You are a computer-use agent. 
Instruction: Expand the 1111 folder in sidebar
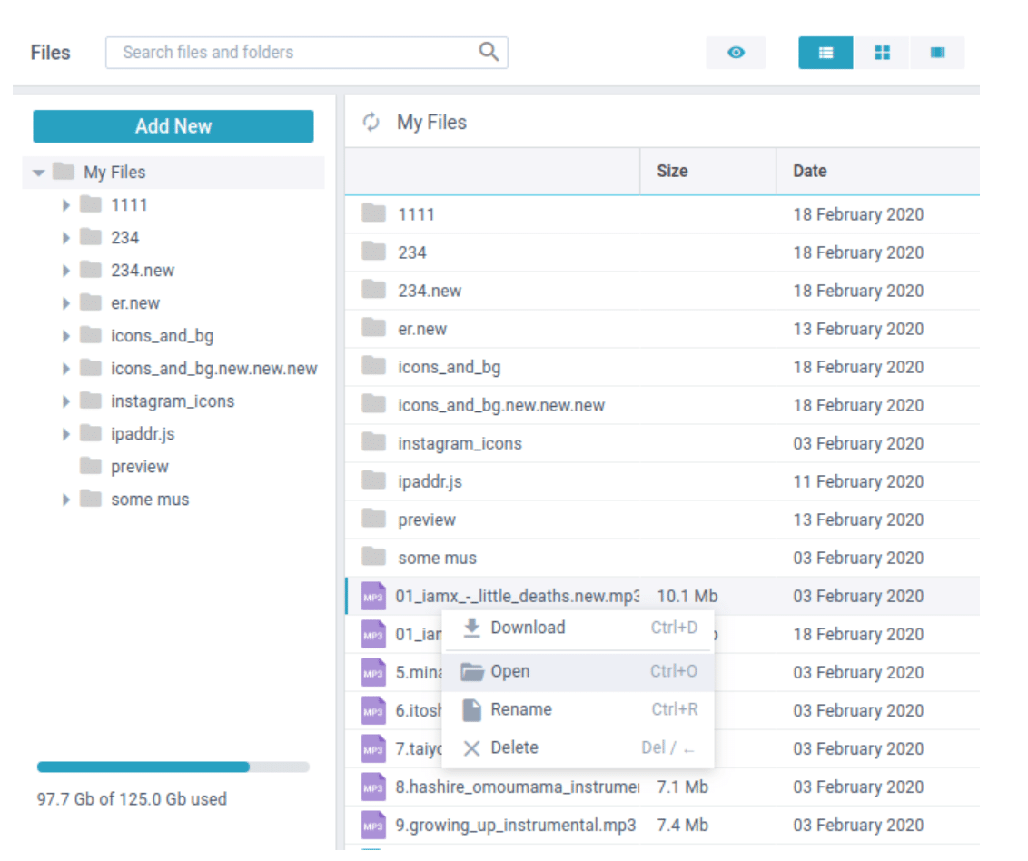[x=65, y=204]
